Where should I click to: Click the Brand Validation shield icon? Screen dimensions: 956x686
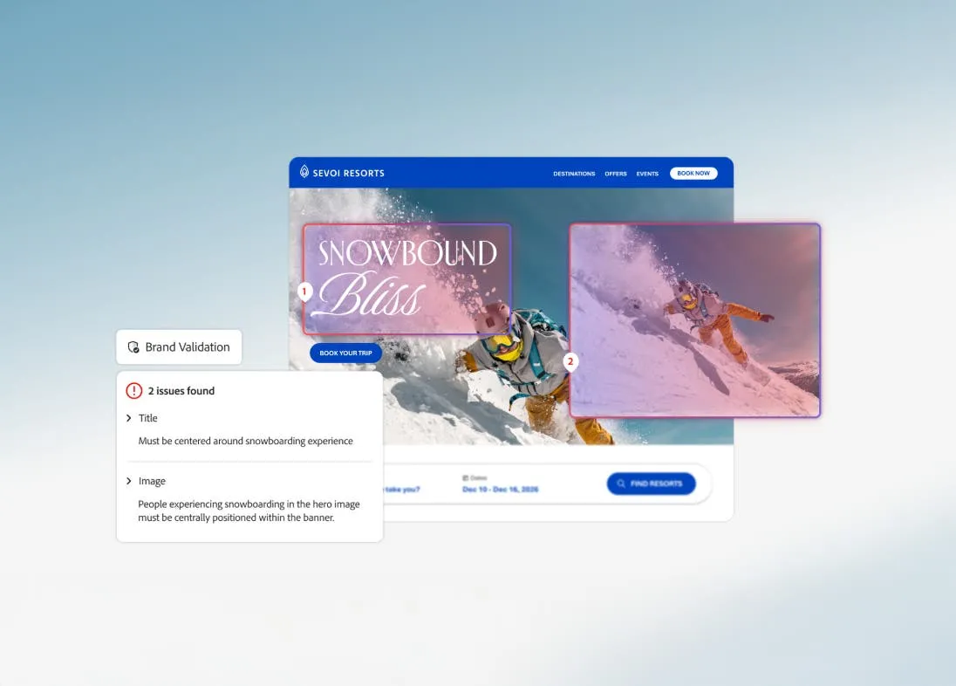pyautogui.click(x=133, y=347)
